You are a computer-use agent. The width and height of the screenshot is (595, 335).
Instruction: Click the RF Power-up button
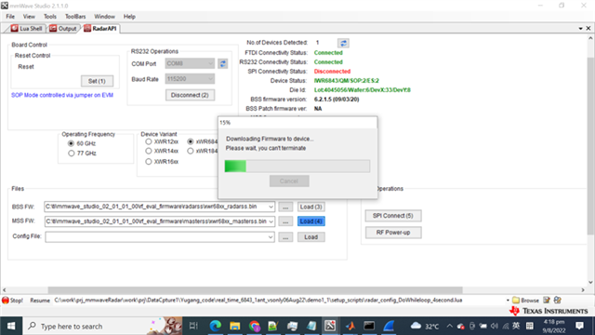pyautogui.click(x=392, y=233)
